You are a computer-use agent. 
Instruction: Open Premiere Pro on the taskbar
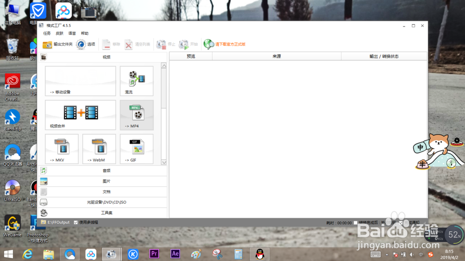click(x=154, y=254)
